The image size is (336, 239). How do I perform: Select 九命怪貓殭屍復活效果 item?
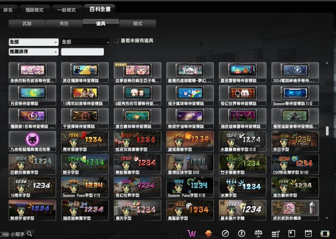[32, 142]
